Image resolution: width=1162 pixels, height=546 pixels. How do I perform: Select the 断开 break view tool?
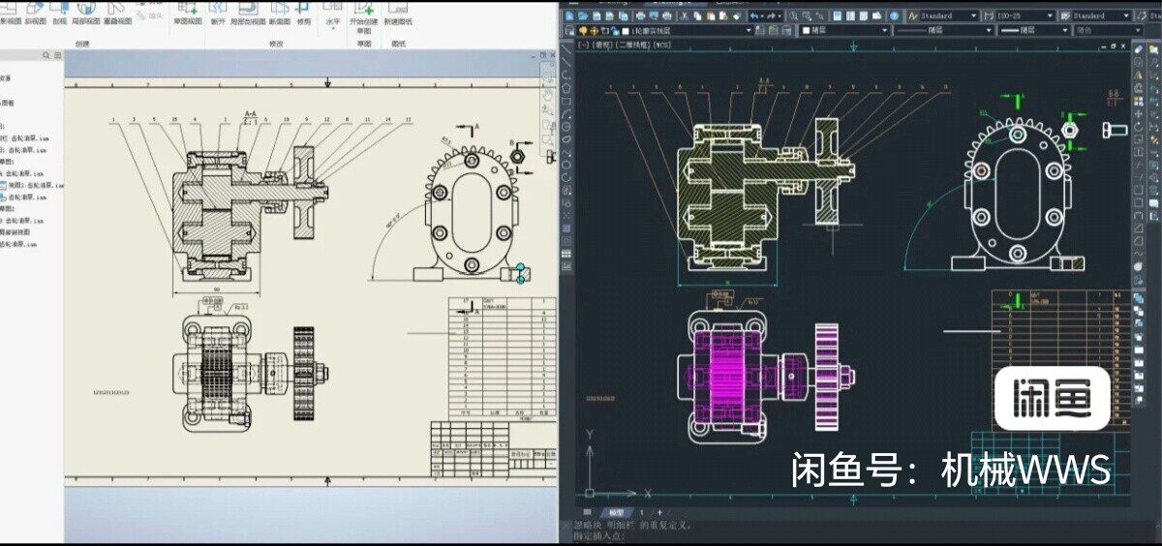point(218,15)
